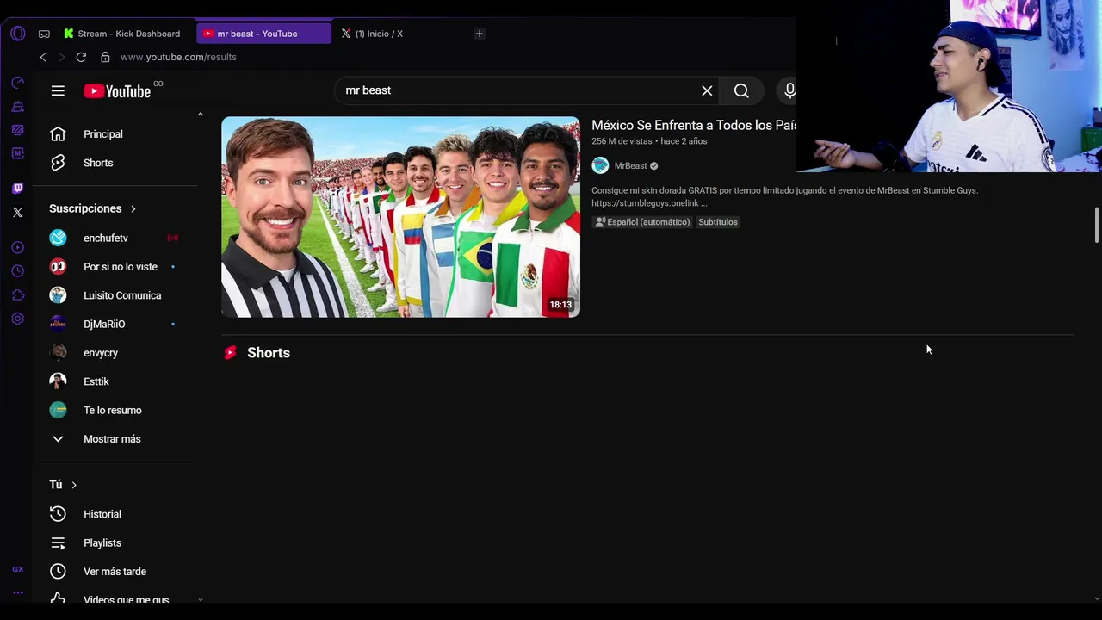This screenshot has height=620, width=1102.
Task: Open browser History clock in Opera sidebar
Action: point(17,271)
